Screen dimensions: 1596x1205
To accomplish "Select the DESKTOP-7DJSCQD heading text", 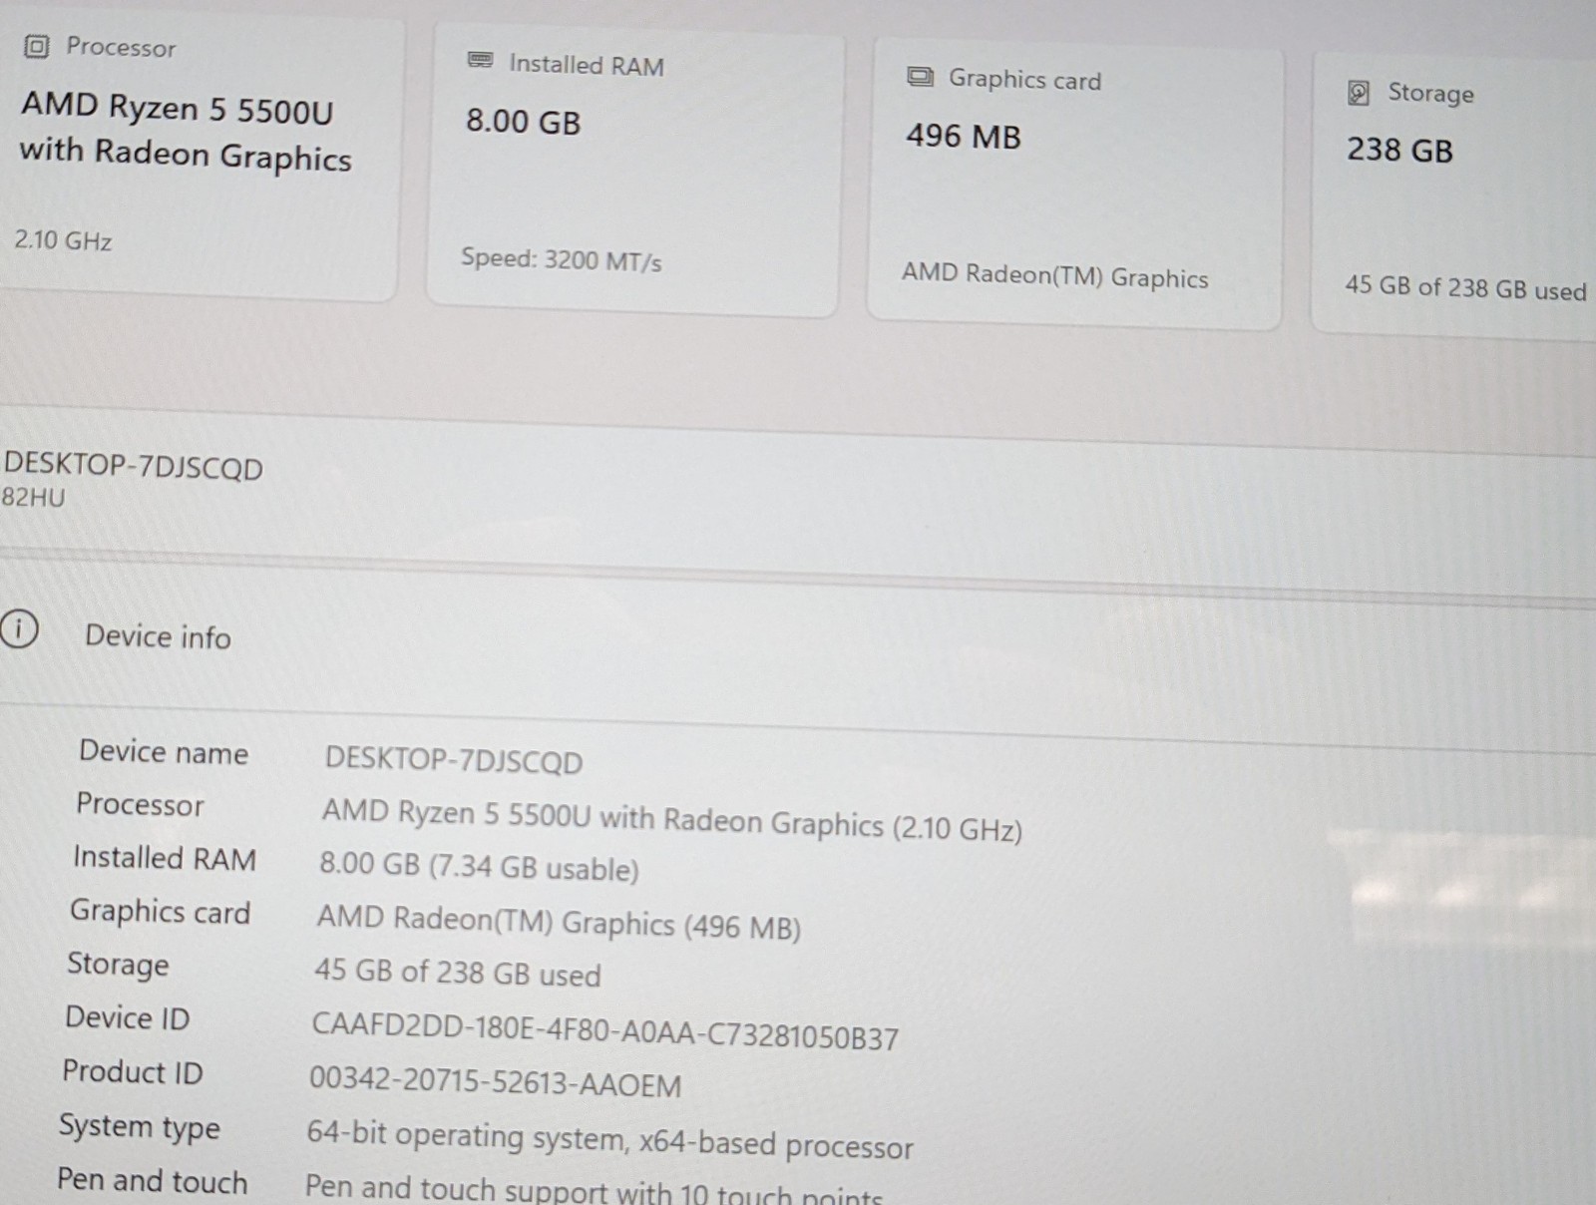I will click(x=133, y=467).
